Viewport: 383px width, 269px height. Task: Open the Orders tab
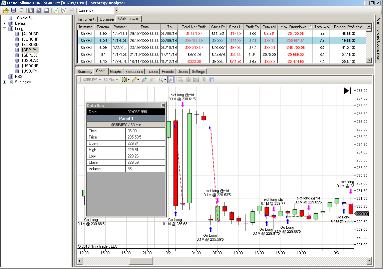[x=183, y=71]
